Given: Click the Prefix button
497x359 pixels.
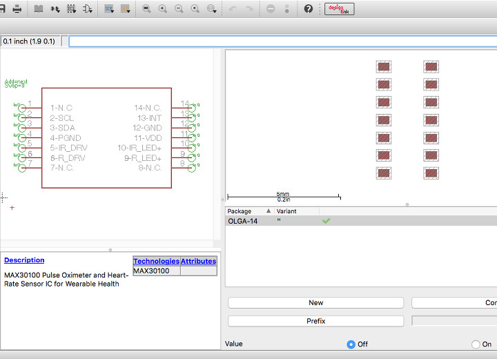Looking at the screenshot, I should (x=315, y=321).
